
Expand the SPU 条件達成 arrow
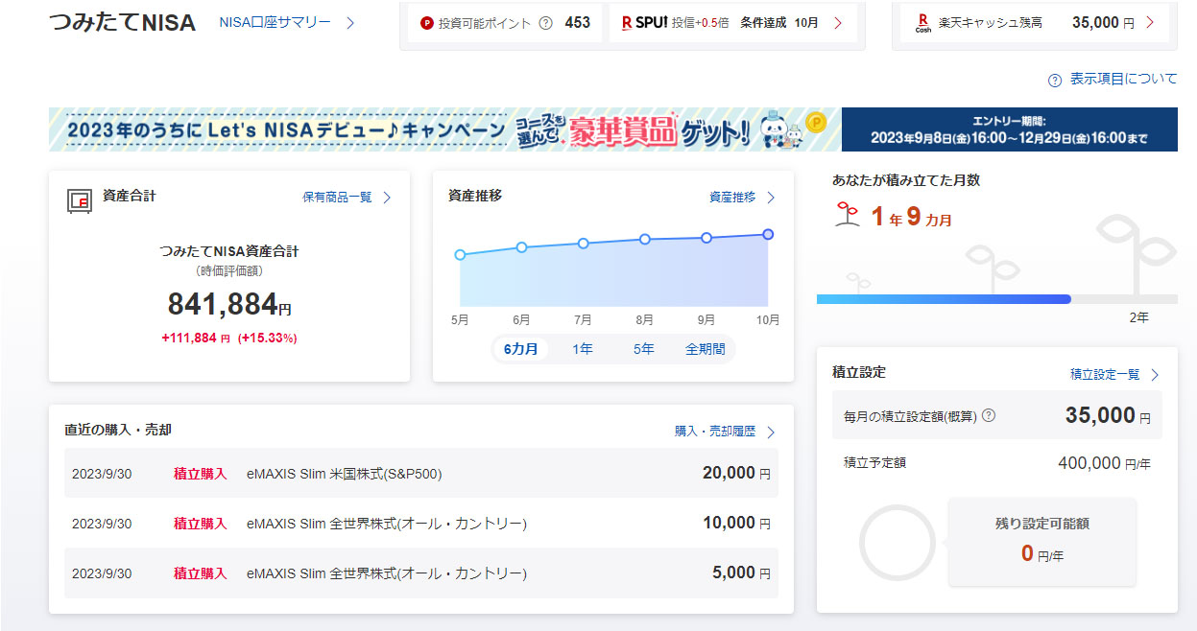838,23
